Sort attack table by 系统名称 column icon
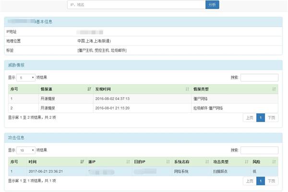The width and height of the screenshot is (288, 192). coord(207,162)
